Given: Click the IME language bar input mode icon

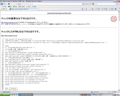Looking at the screenshot, I should pyautogui.click(x=85, y=95).
